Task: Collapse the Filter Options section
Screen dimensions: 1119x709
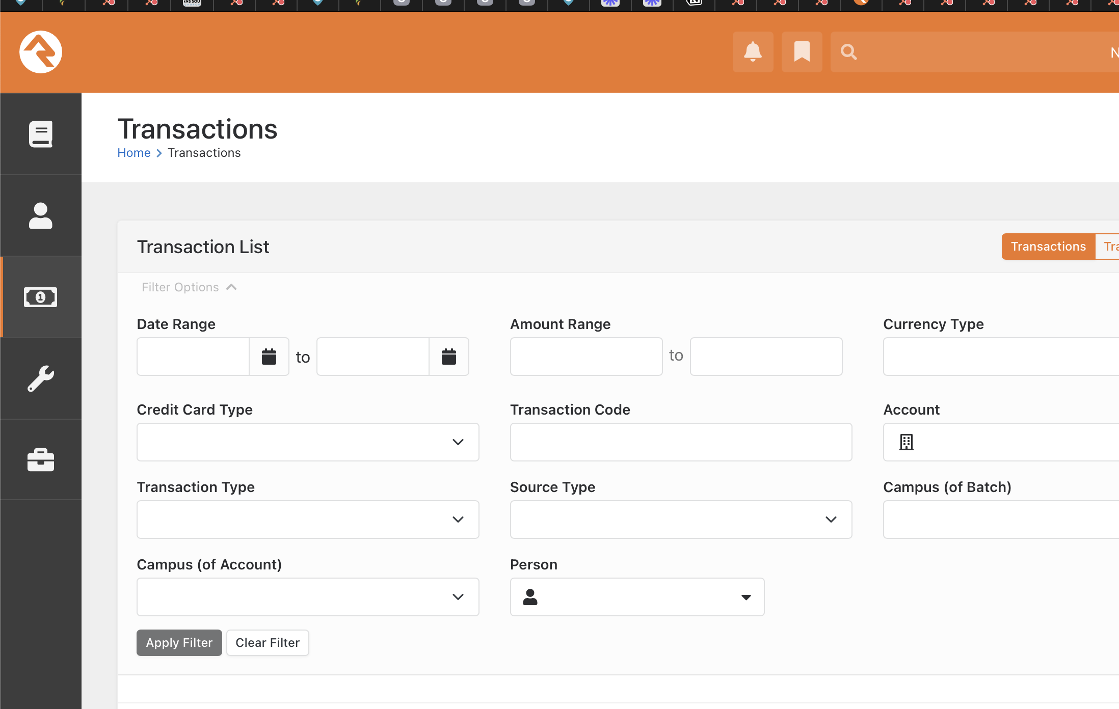Action: [189, 287]
